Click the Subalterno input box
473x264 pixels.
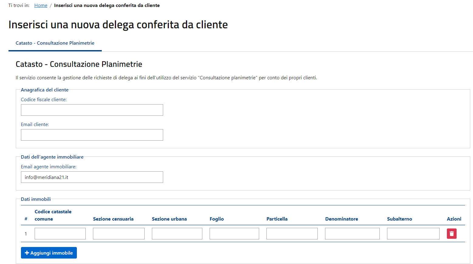[x=413, y=234]
